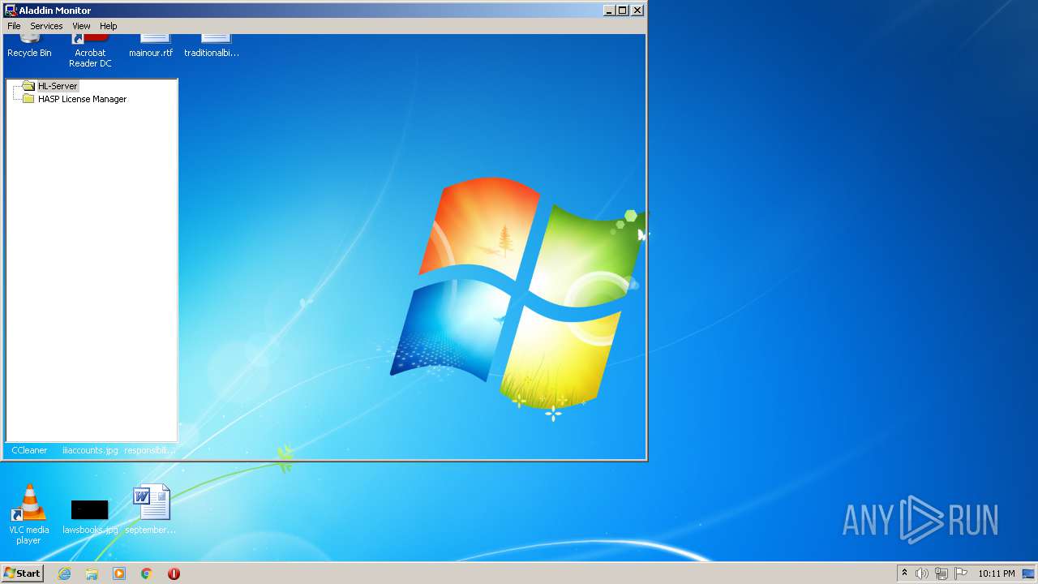The image size is (1038, 584).
Task: Open the Start menu
Action: tap(23, 573)
